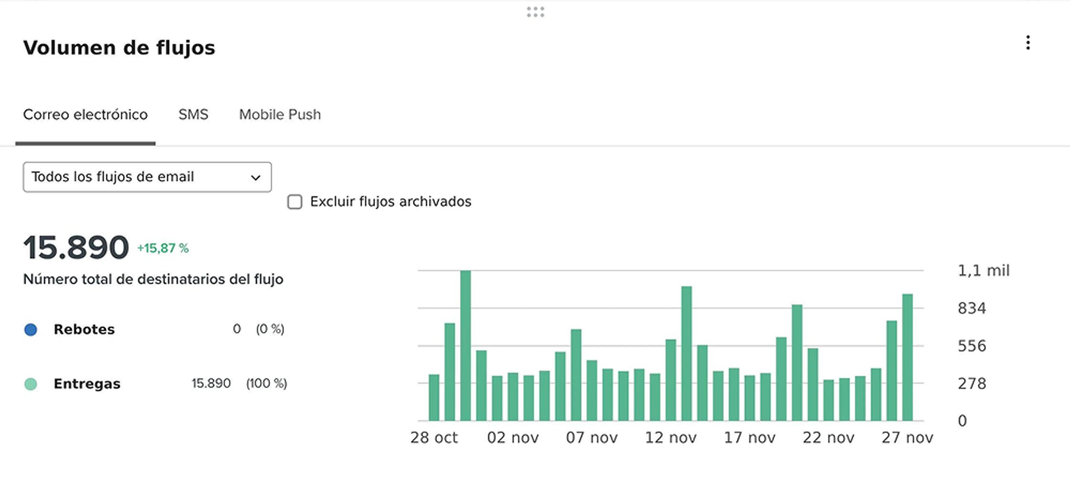Click the chevron on the flow selector
1070x484 pixels.
coord(256,177)
